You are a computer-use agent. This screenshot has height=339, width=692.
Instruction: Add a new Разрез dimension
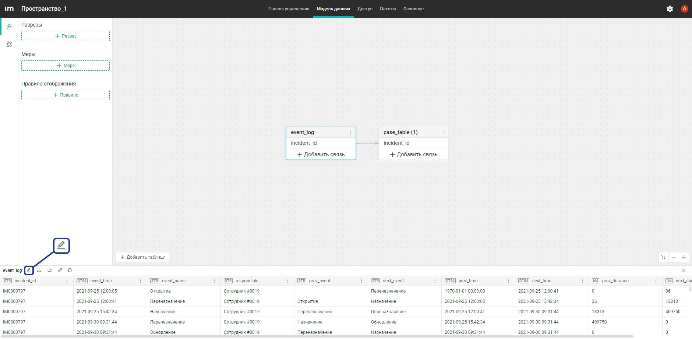[66, 36]
